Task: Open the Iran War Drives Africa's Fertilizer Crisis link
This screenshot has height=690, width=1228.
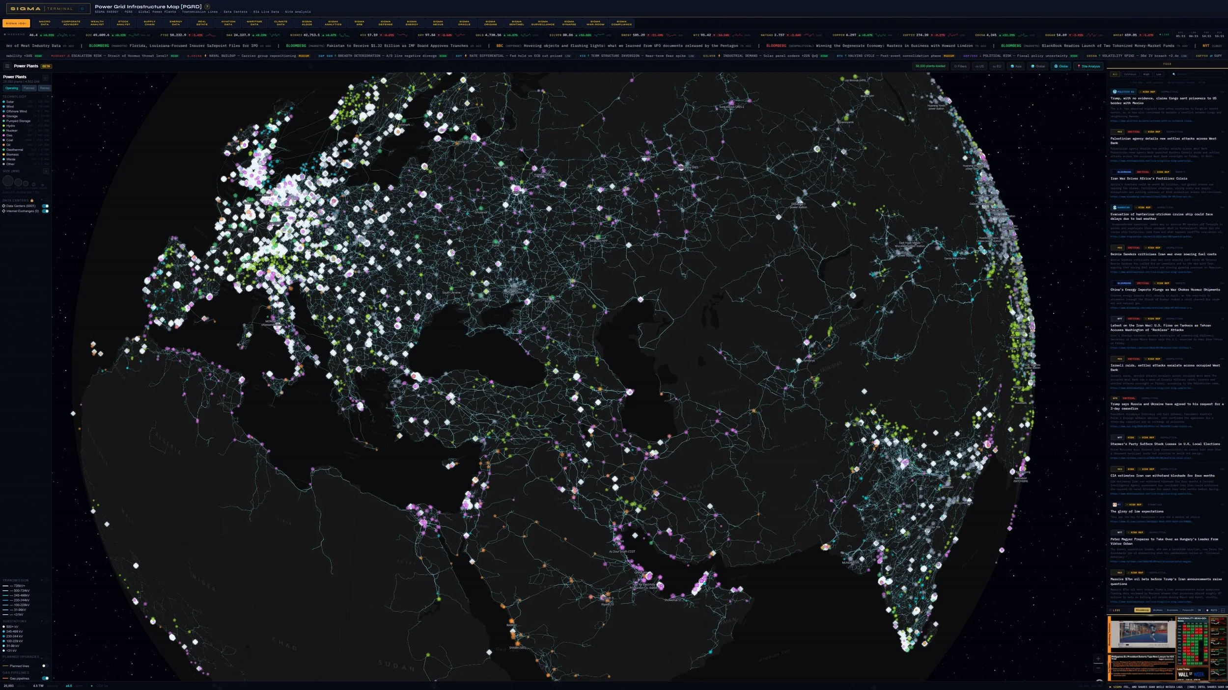Action: click(x=1149, y=179)
